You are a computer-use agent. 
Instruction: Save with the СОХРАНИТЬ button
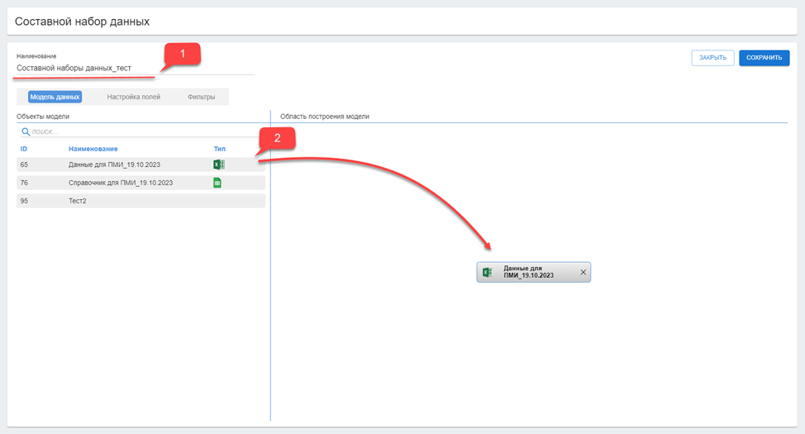[x=764, y=58]
